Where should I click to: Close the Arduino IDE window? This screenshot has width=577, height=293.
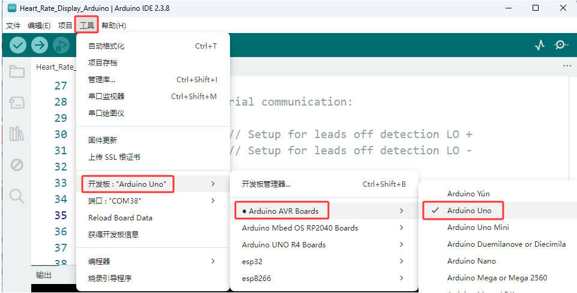(563, 8)
